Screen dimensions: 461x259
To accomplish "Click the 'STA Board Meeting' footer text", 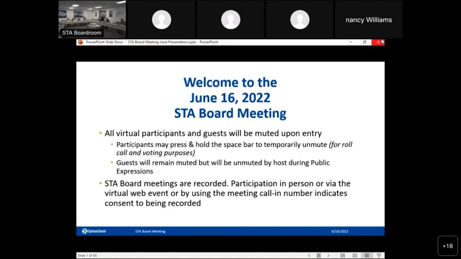I will [x=150, y=231].
